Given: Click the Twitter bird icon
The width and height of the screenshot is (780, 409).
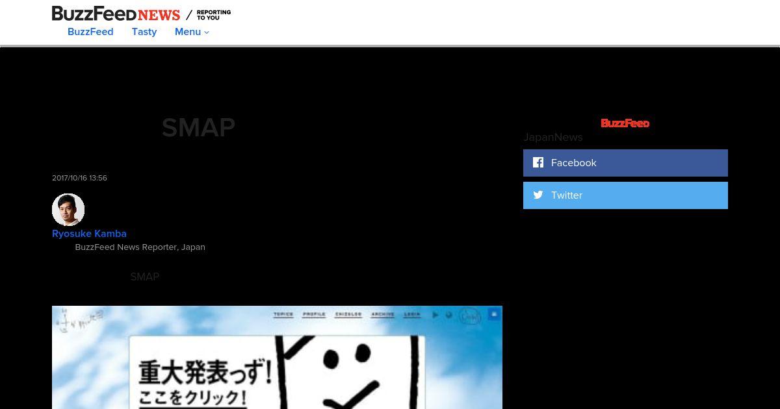Looking at the screenshot, I should coord(538,195).
